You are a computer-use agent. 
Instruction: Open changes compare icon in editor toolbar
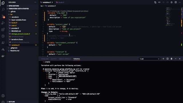pyautogui.click(x=155, y=2)
